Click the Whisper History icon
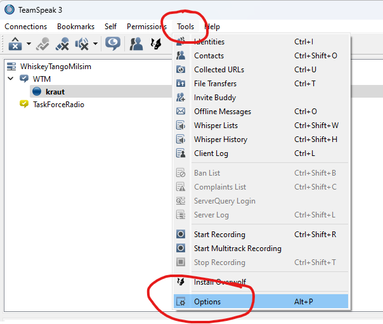Image resolution: width=383 pixels, height=324 pixels. [181, 139]
